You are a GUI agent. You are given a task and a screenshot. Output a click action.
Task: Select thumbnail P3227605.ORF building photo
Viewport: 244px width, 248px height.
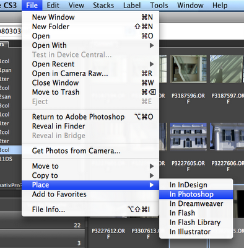click(x=188, y=136)
